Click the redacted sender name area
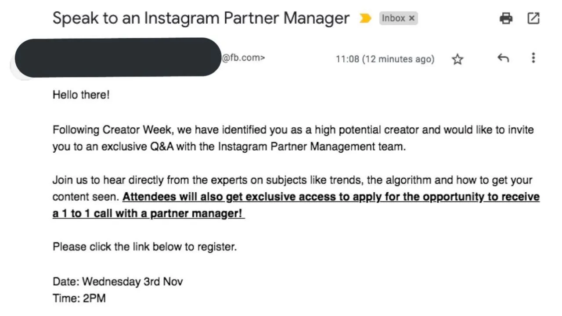The image size is (562, 316). [118, 57]
